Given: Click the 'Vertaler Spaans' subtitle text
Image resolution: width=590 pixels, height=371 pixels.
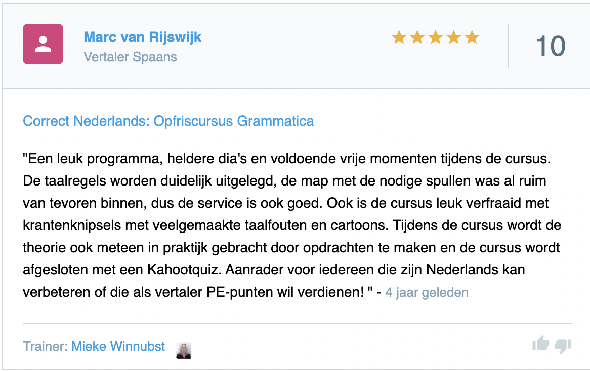Looking at the screenshot, I should pyautogui.click(x=130, y=57).
